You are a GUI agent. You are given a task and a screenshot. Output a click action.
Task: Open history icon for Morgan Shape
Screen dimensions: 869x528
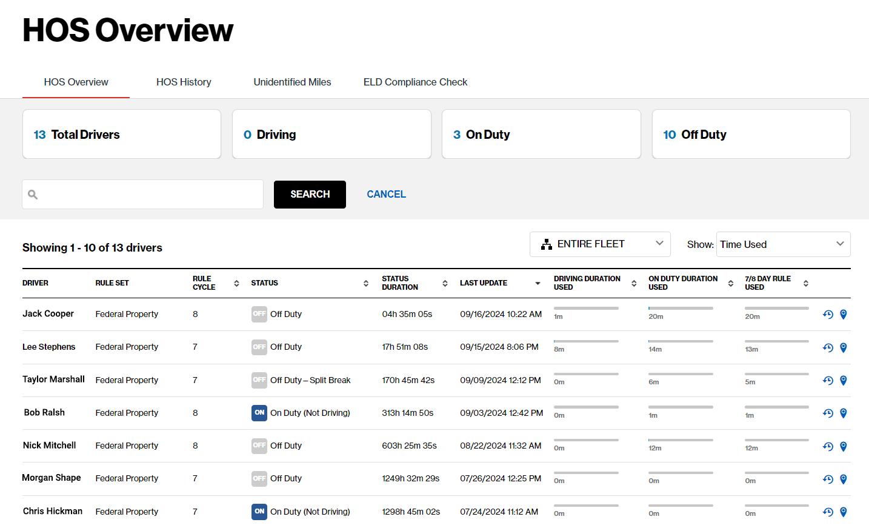pos(828,479)
